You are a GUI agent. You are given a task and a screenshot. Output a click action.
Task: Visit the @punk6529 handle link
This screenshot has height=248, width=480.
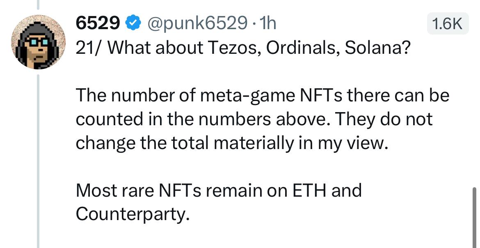(x=197, y=23)
